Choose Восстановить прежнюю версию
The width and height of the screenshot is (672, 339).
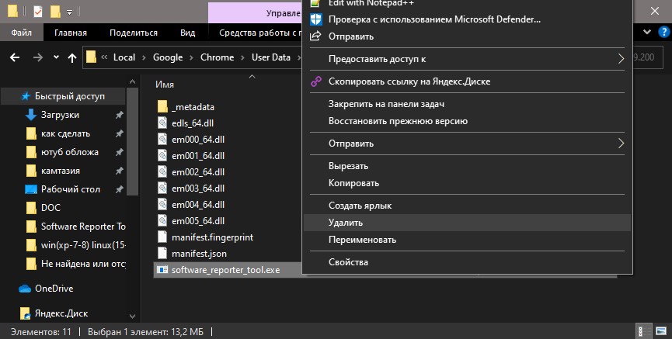click(x=467, y=121)
